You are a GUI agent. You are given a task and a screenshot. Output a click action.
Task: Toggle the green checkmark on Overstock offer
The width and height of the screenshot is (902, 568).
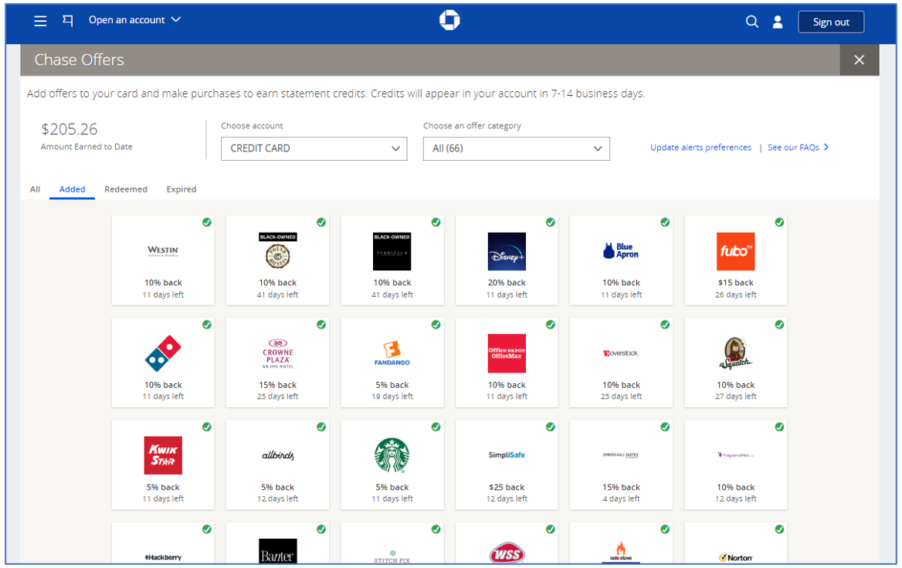(664, 325)
